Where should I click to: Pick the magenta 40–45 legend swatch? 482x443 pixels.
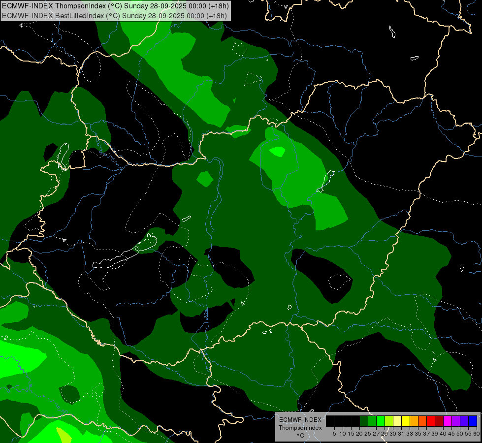point(448,421)
